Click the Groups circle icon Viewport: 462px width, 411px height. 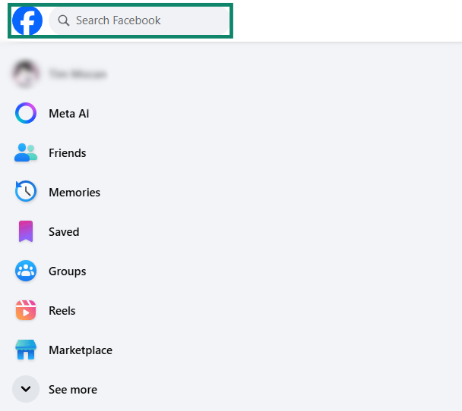point(26,271)
